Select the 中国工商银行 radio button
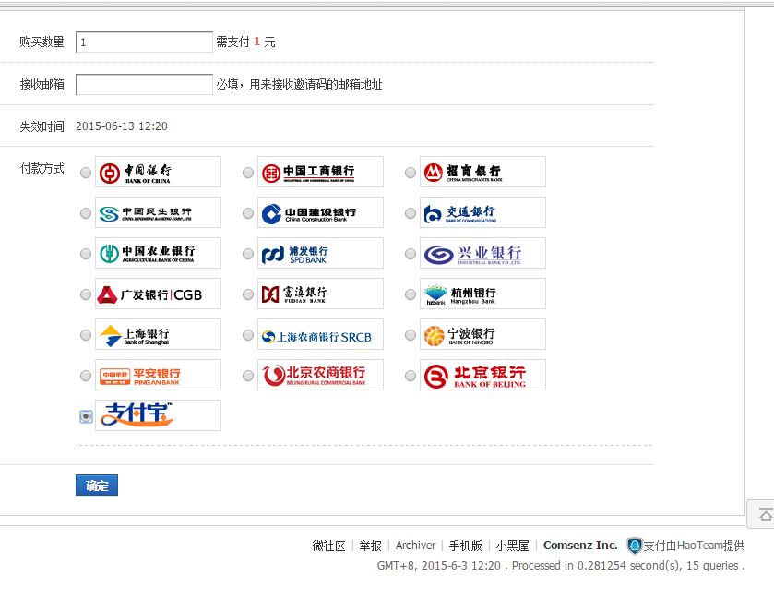Screen dimensions: 774x612 tap(248, 173)
